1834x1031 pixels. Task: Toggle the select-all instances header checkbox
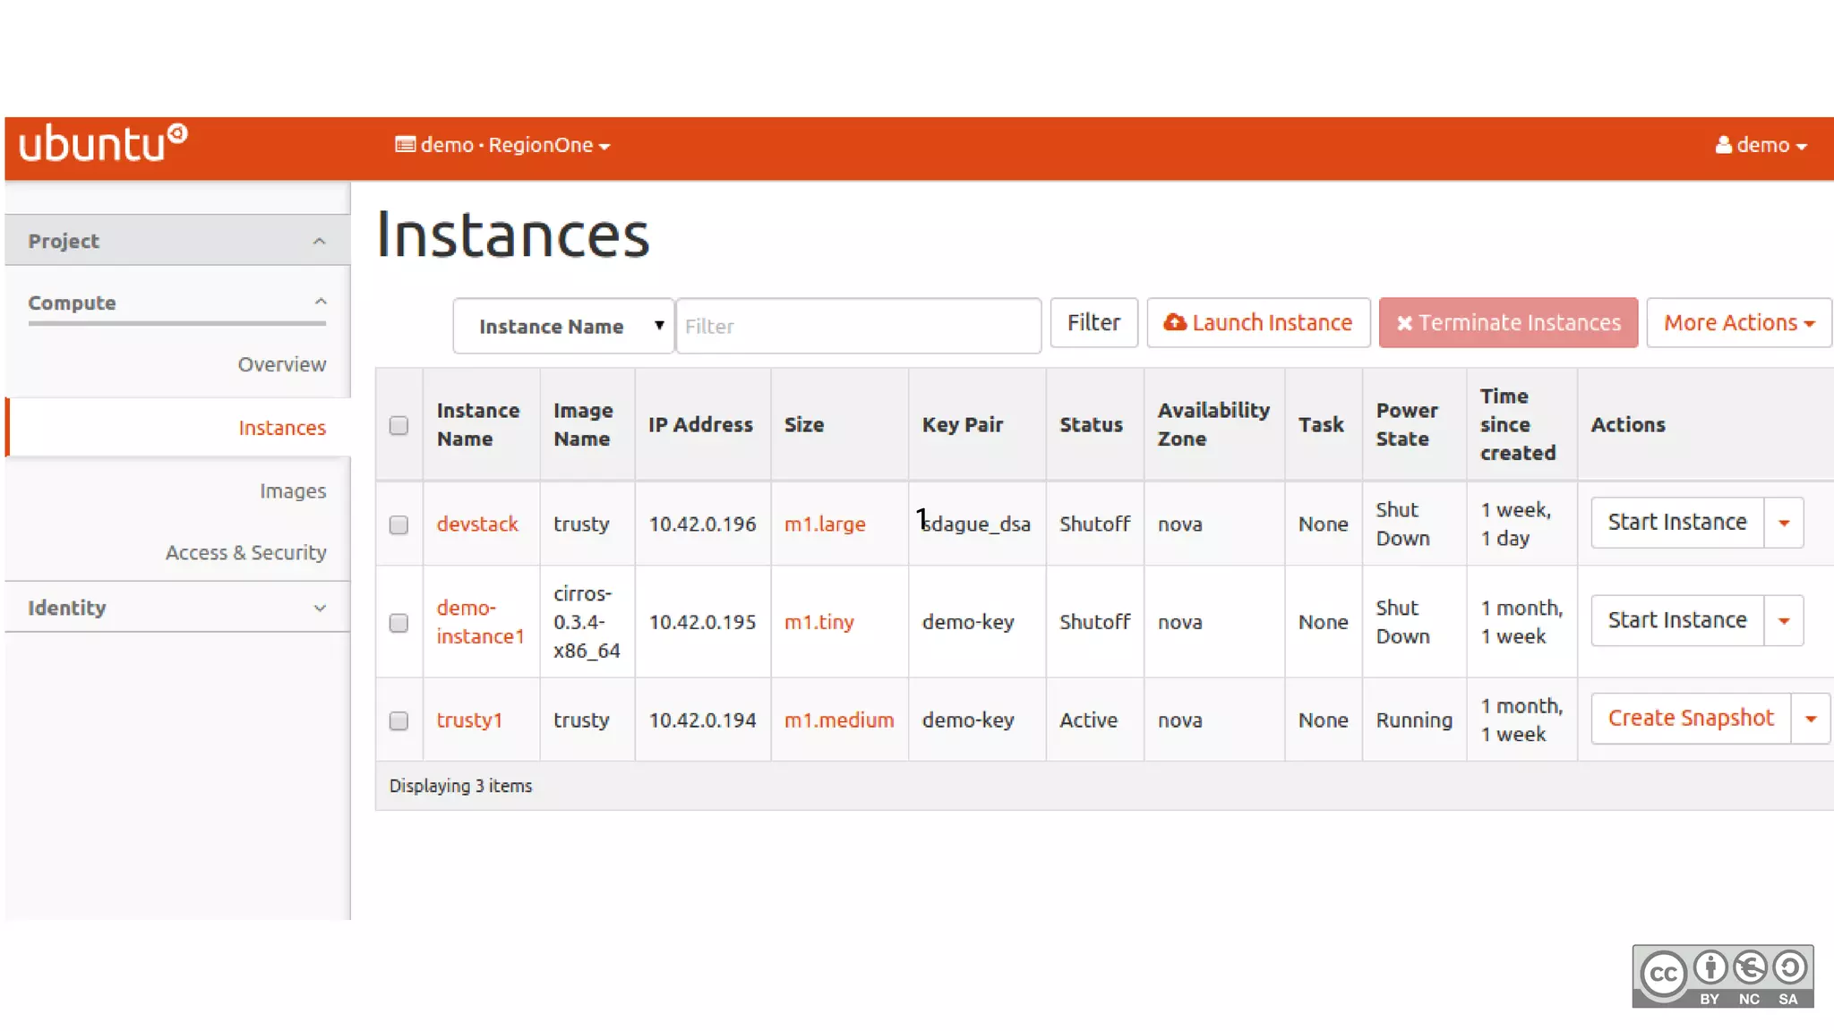pos(399,425)
